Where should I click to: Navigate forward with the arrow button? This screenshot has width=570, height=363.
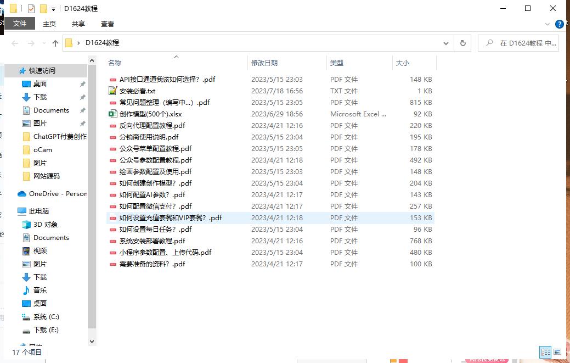(31, 43)
